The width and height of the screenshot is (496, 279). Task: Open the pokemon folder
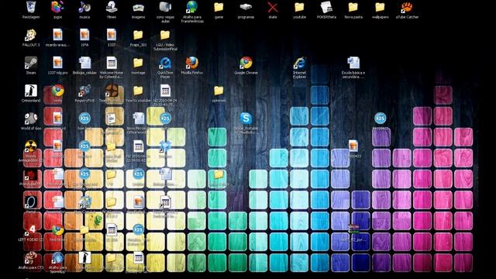tap(219, 91)
